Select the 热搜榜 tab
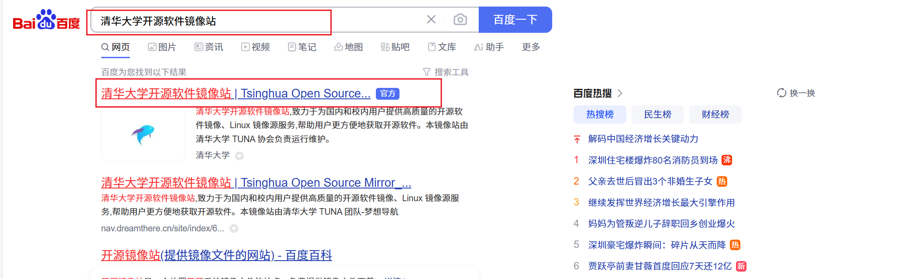Viewport: 911px width, 279px height. [x=600, y=115]
